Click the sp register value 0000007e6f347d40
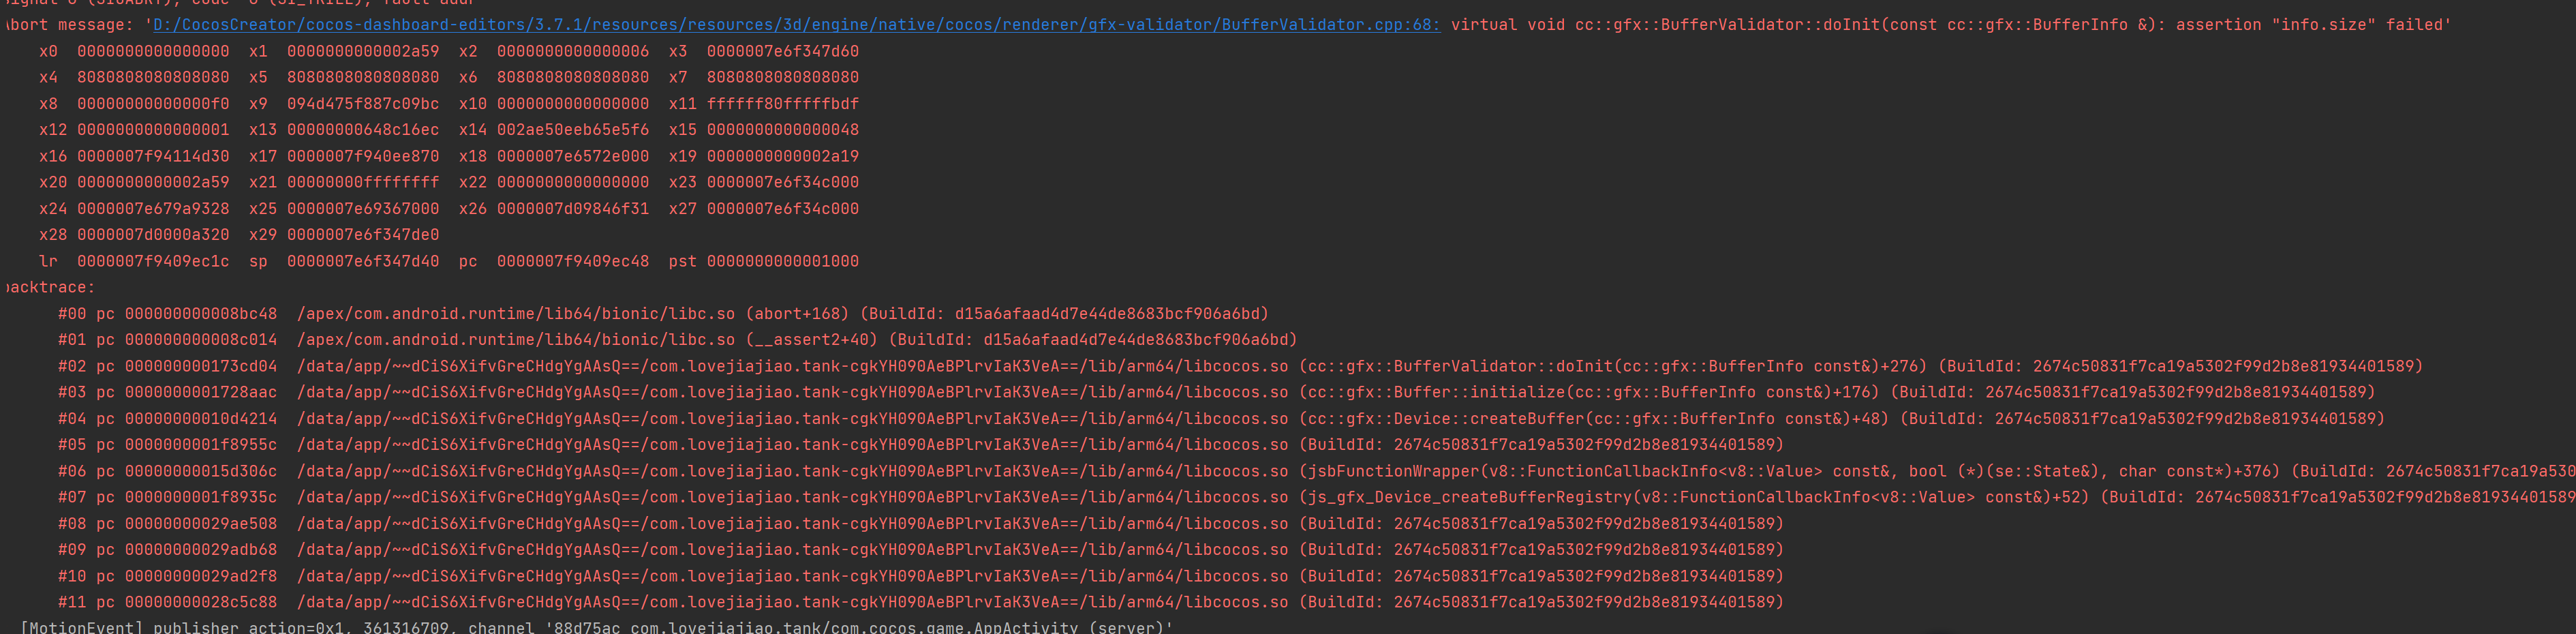The width and height of the screenshot is (2576, 634). [x=362, y=261]
